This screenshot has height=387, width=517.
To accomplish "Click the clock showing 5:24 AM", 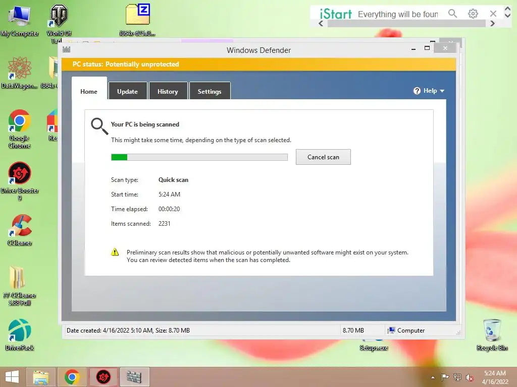I will [495, 373].
